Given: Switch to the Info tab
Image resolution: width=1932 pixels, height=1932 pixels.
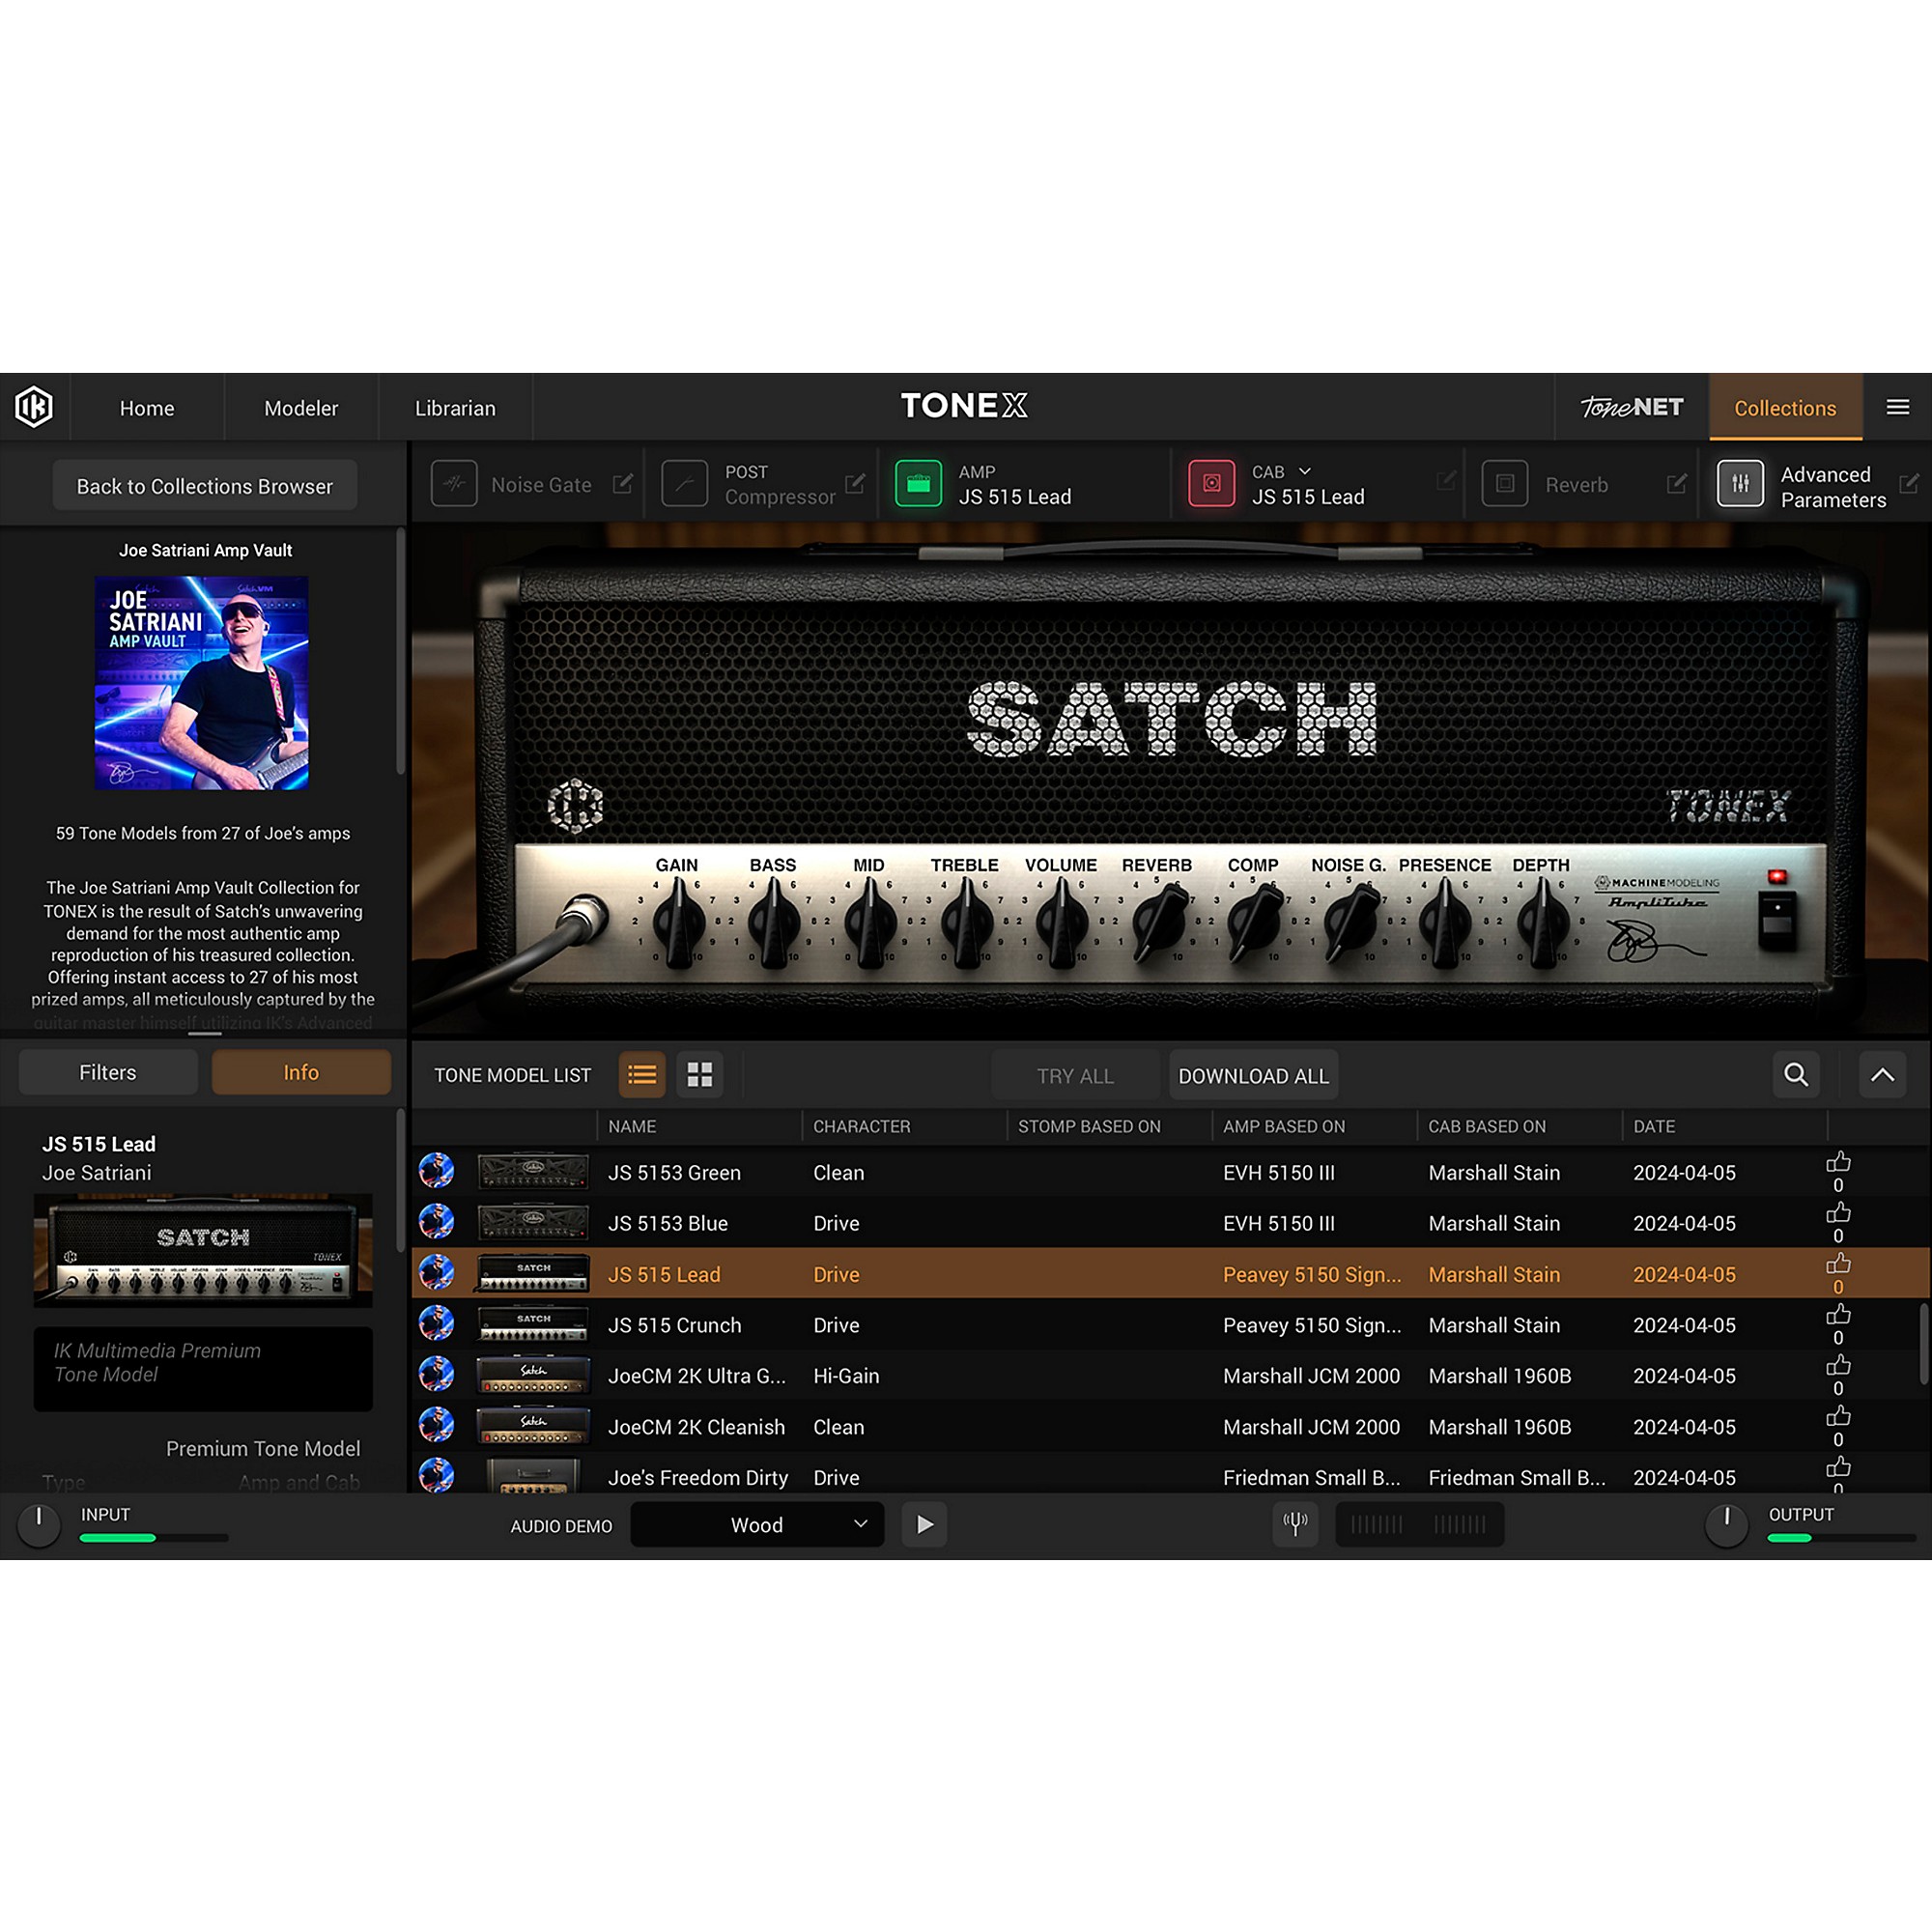Looking at the screenshot, I should click(301, 1072).
